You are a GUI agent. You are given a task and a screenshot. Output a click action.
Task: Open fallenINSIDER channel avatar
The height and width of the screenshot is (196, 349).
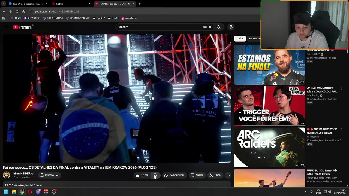pos(7,175)
